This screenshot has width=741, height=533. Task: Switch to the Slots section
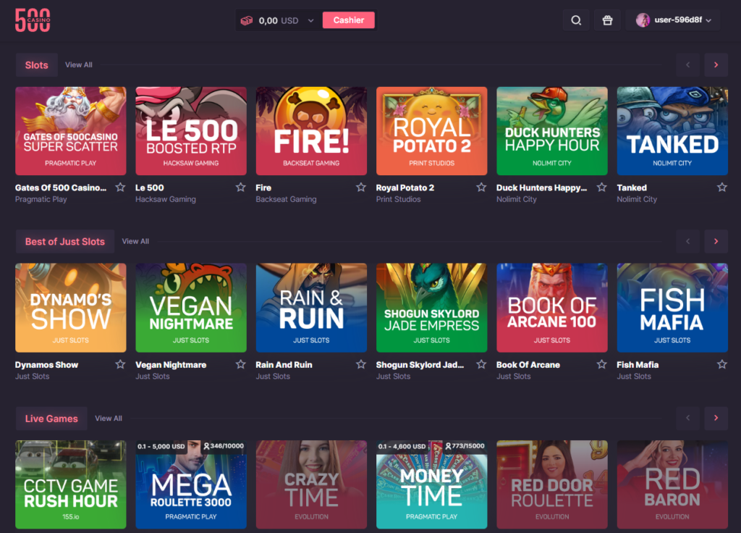[36, 64]
